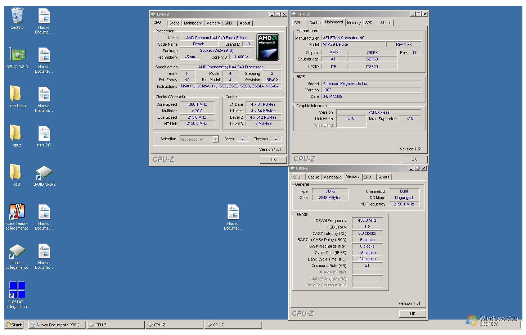Open Cache tab in Mainboard window

pos(315,23)
